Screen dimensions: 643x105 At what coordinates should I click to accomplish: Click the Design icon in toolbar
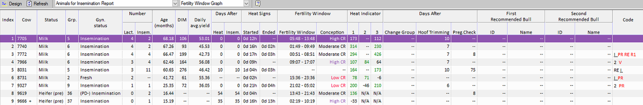tap(4, 4)
